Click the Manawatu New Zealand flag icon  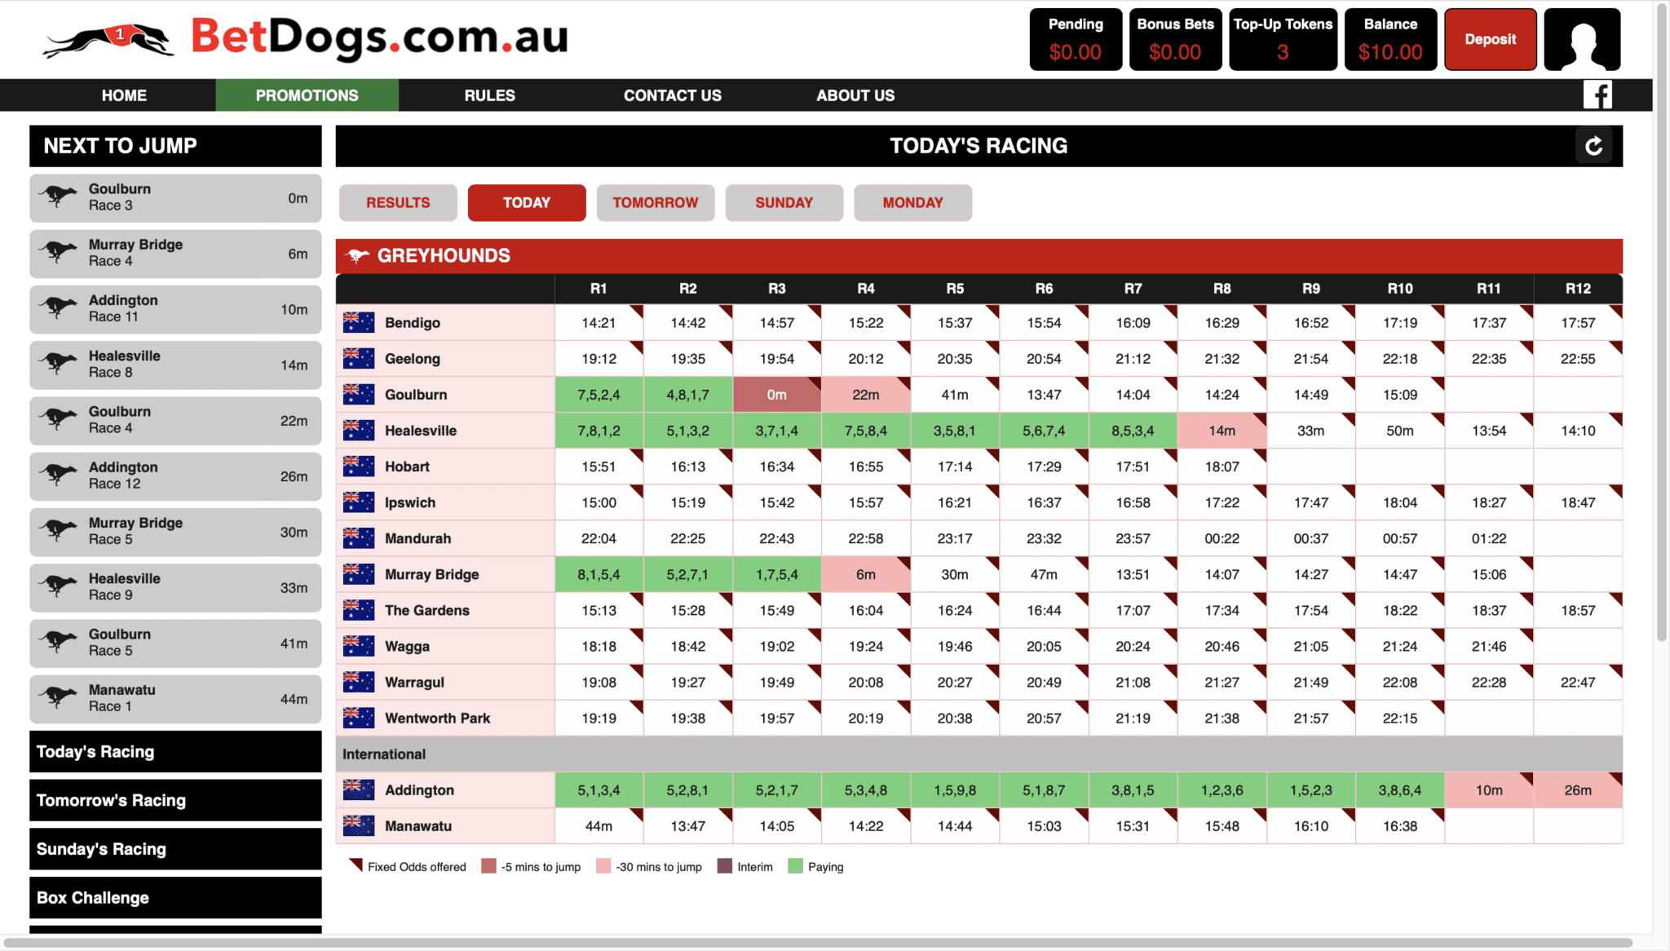click(x=359, y=825)
